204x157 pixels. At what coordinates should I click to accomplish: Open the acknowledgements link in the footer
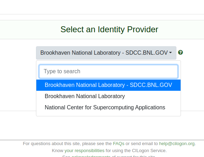tap(91, 156)
